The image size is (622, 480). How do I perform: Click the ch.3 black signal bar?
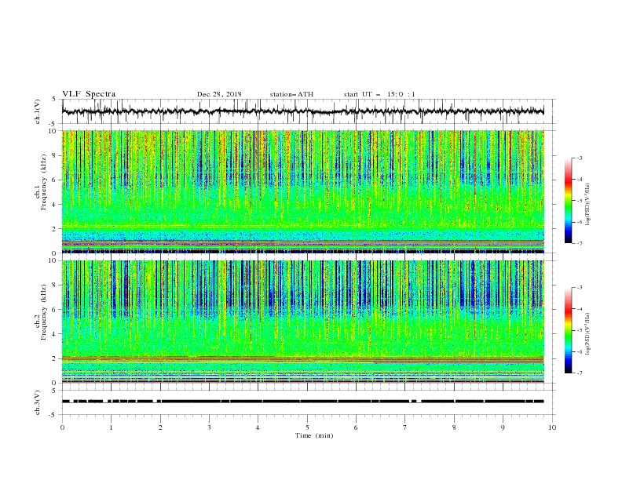click(x=302, y=402)
